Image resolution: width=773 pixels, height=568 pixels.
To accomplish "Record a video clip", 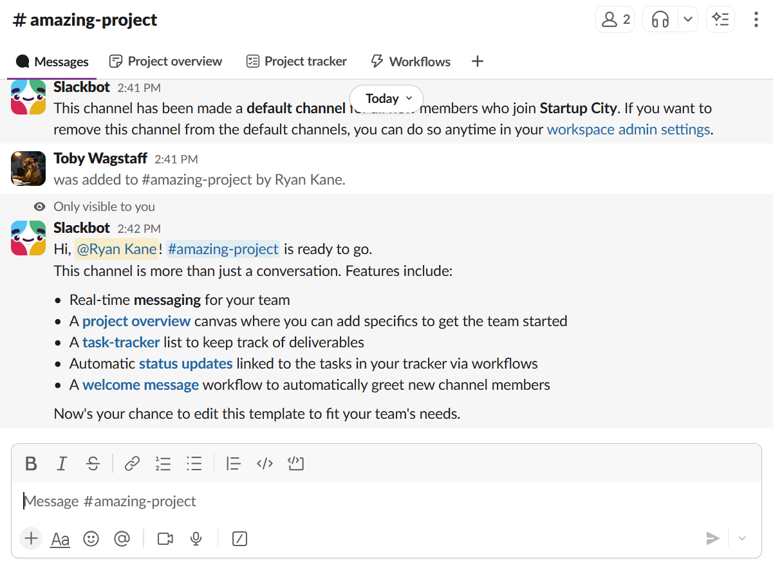I will coord(165,538).
